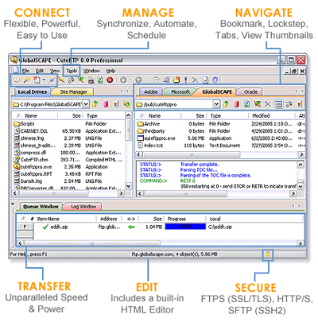Screen dimensions: 318x326
Task: Click the New document toolbar icon
Action: [37, 80]
